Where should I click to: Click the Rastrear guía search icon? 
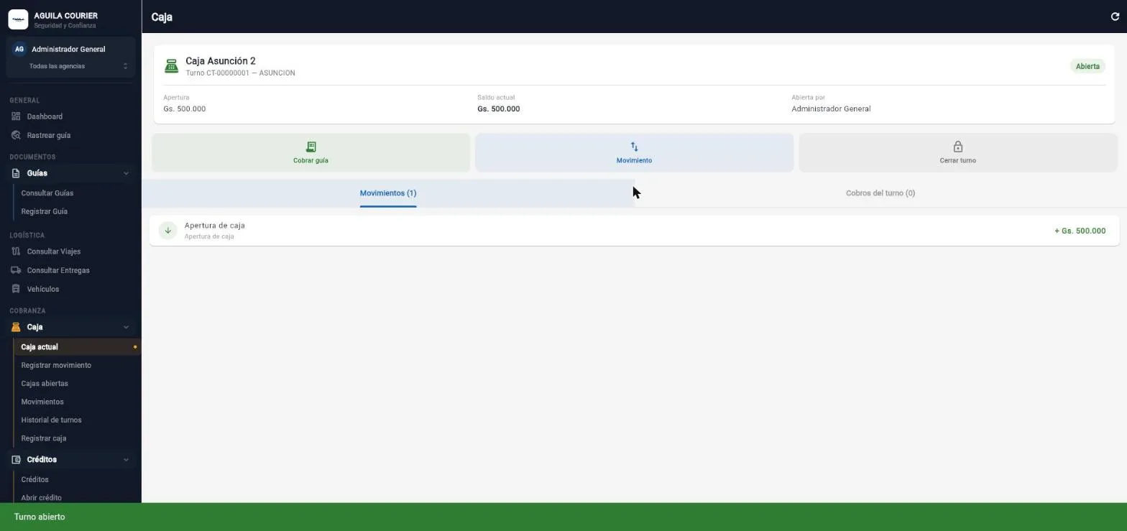[x=16, y=135]
